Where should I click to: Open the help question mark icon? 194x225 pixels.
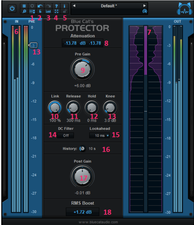click(56, 6)
